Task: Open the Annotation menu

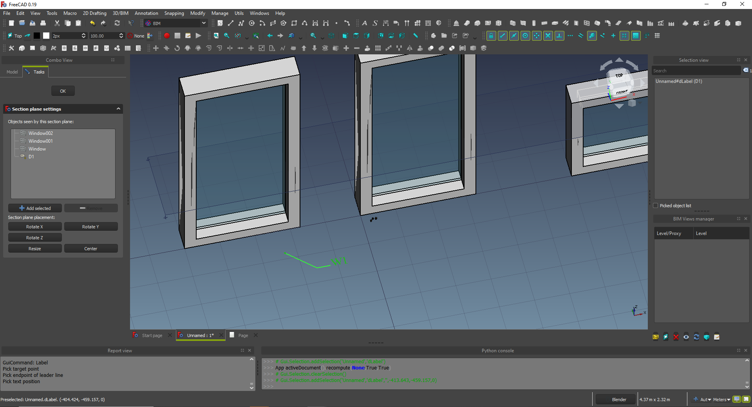Action: pyautogui.click(x=146, y=13)
